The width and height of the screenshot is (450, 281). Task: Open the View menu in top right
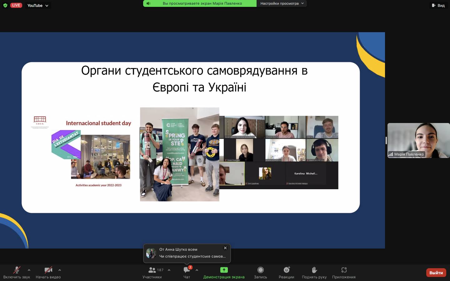pyautogui.click(x=438, y=5)
